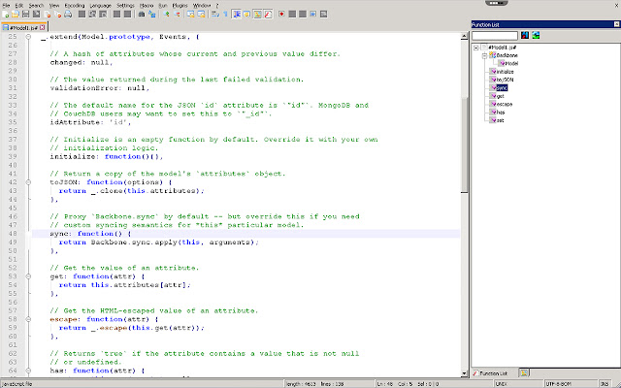Toggle synchronized vertical scrolling
This screenshot has width=621, height=388.
click(x=190, y=15)
